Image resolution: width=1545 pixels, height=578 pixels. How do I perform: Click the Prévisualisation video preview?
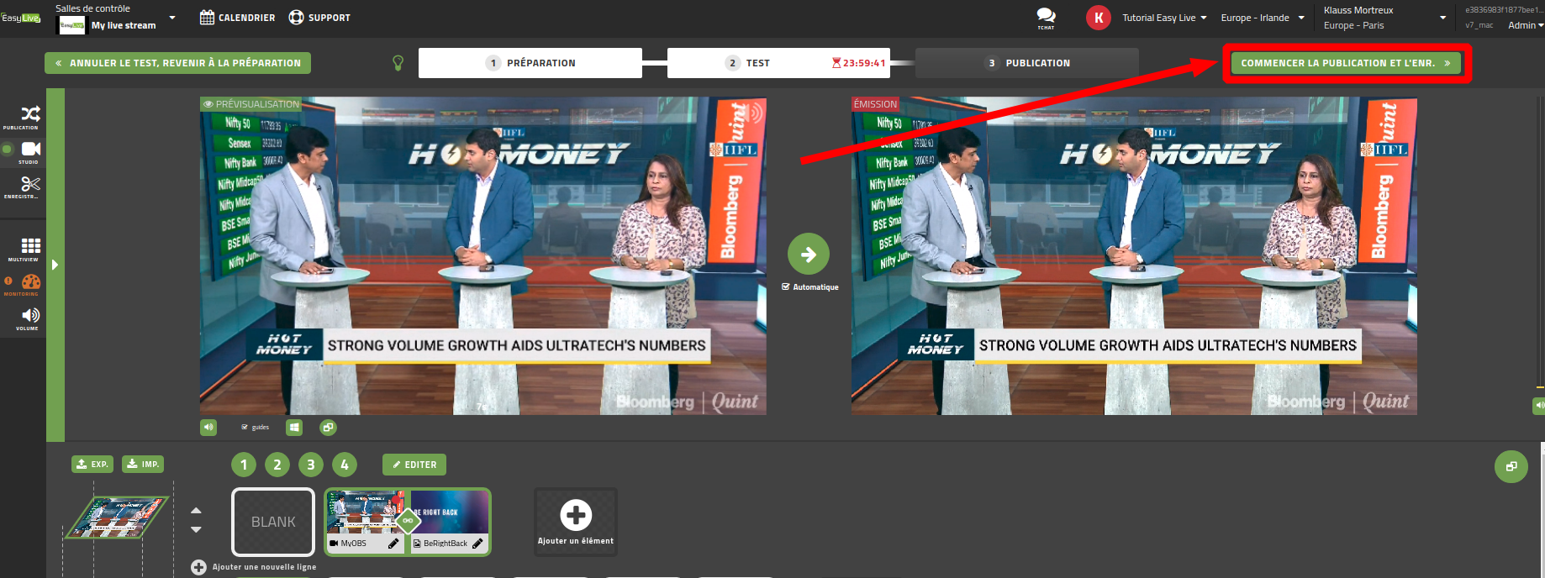click(x=483, y=256)
